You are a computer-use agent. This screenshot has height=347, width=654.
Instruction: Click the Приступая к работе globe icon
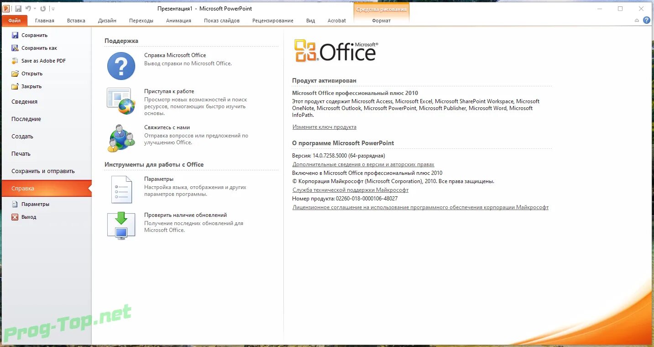(121, 101)
